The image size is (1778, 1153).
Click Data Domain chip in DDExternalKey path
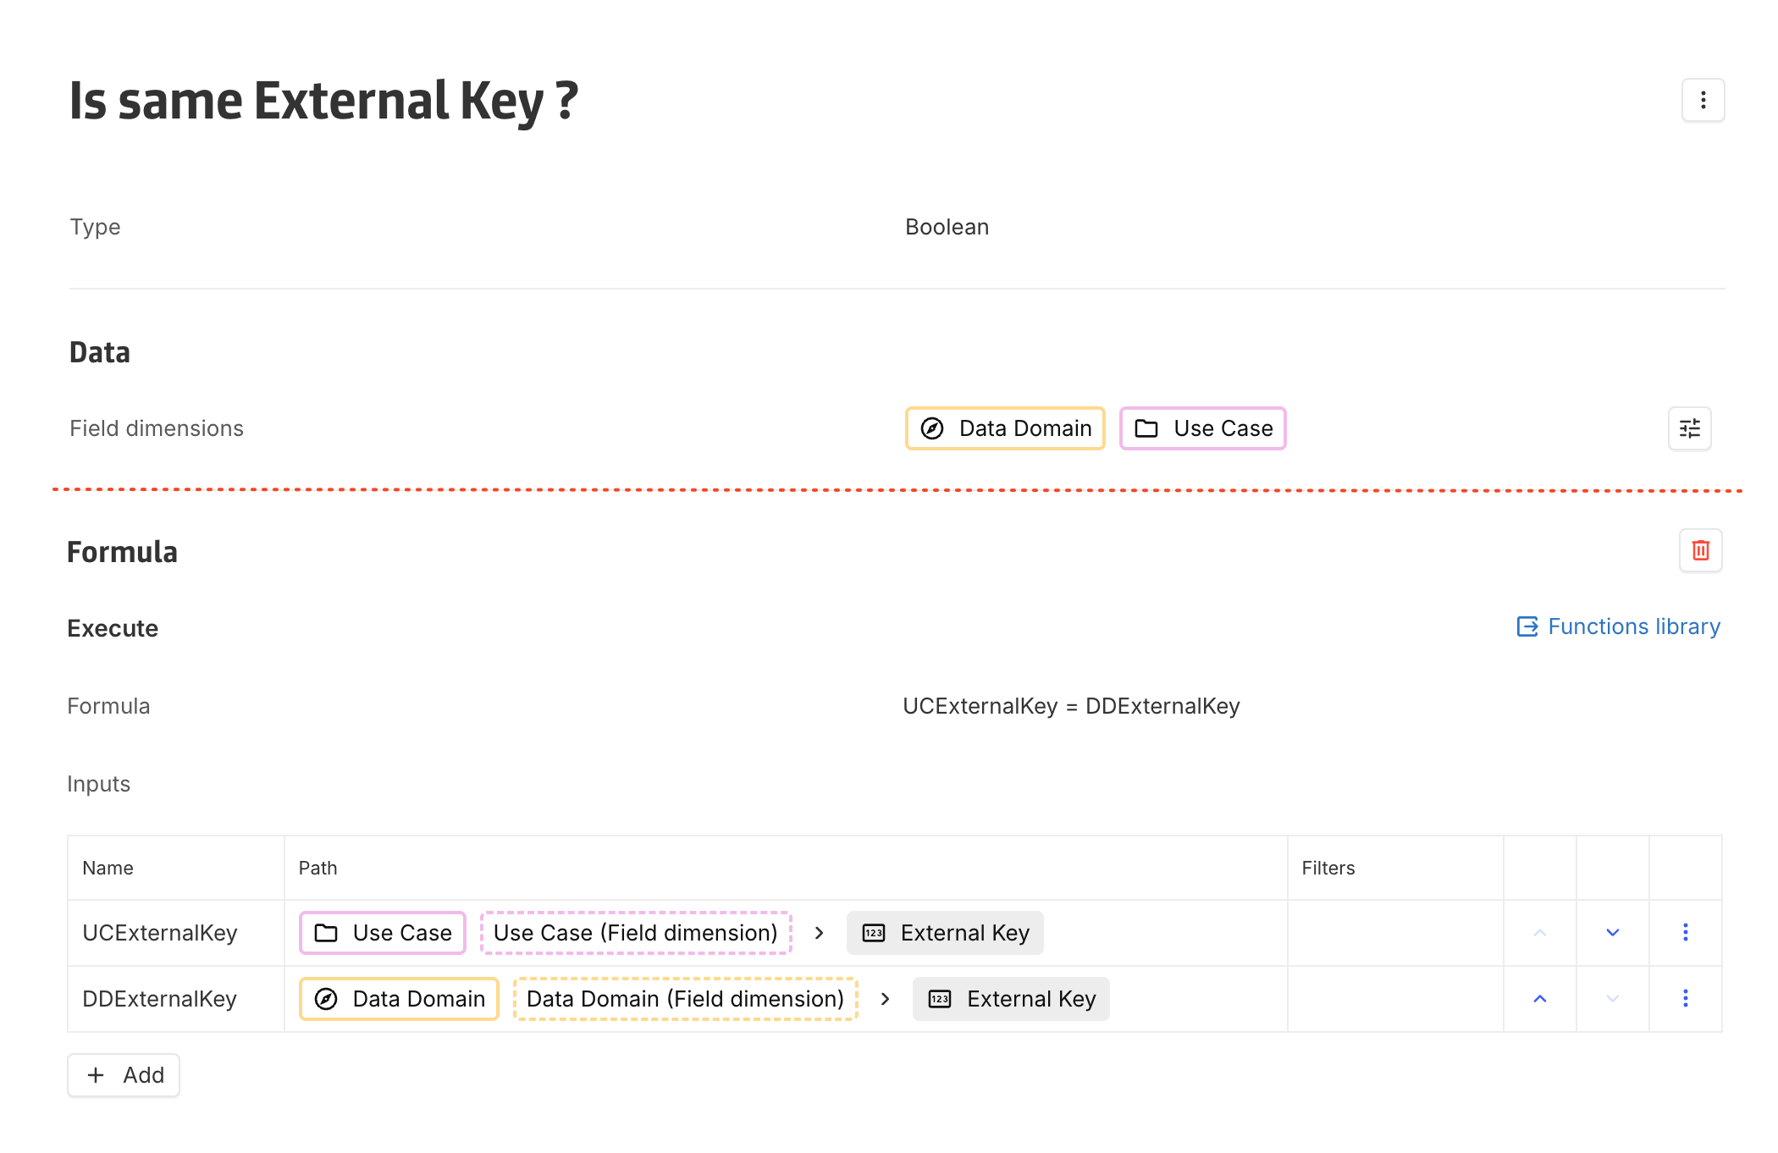399,999
